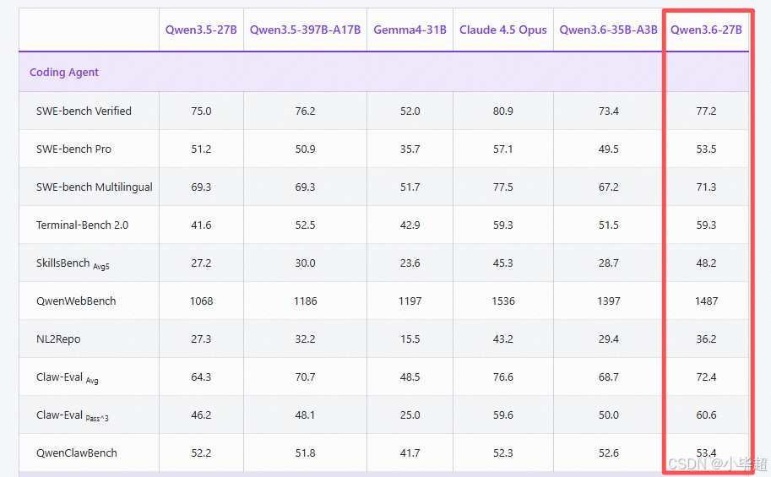Image resolution: width=771 pixels, height=477 pixels.
Task: Select the Terminal-Bench 2.0 row label
Action: pos(82,225)
